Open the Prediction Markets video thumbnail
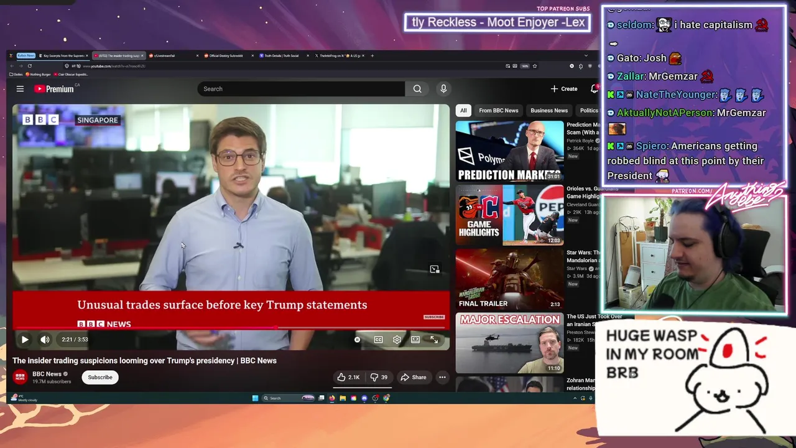Viewport: 796px width, 448px height. (x=509, y=151)
